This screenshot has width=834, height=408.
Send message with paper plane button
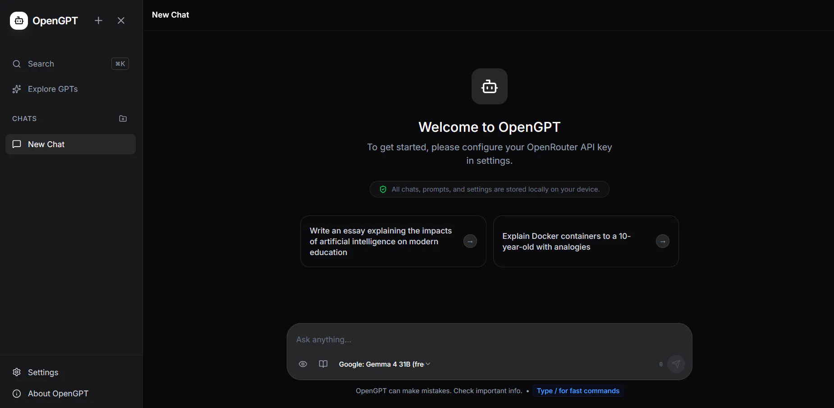[x=676, y=364]
